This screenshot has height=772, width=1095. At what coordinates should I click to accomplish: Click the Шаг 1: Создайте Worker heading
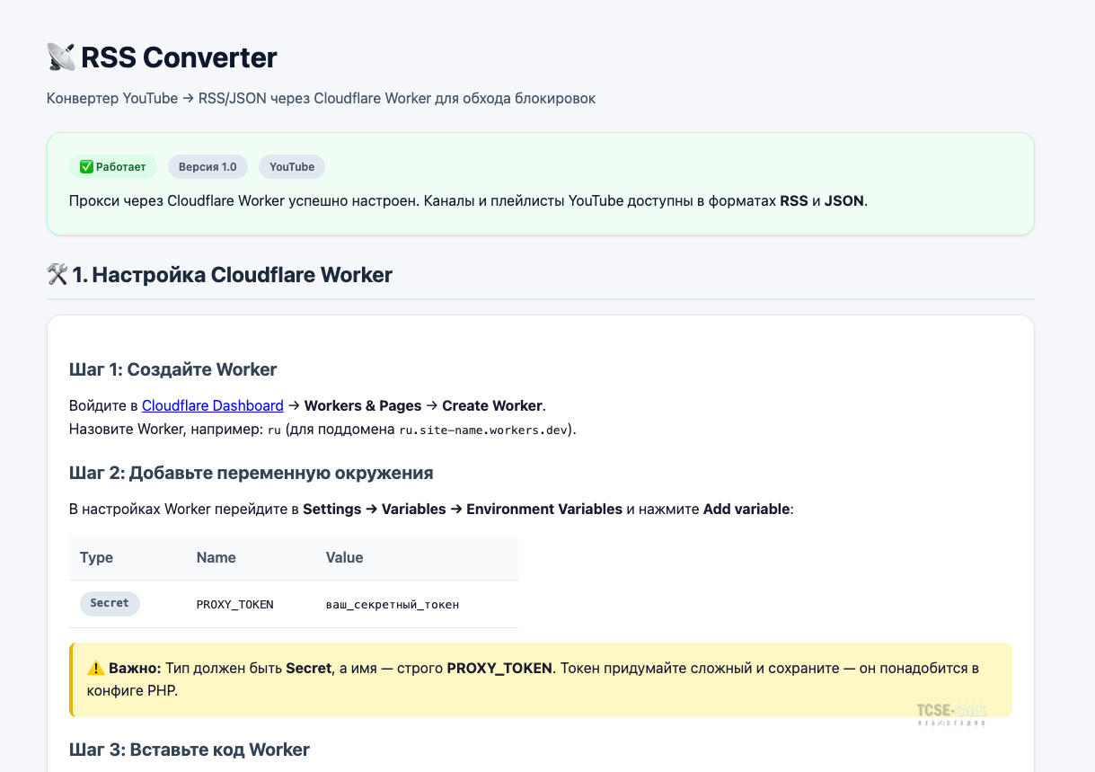pos(173,369)
